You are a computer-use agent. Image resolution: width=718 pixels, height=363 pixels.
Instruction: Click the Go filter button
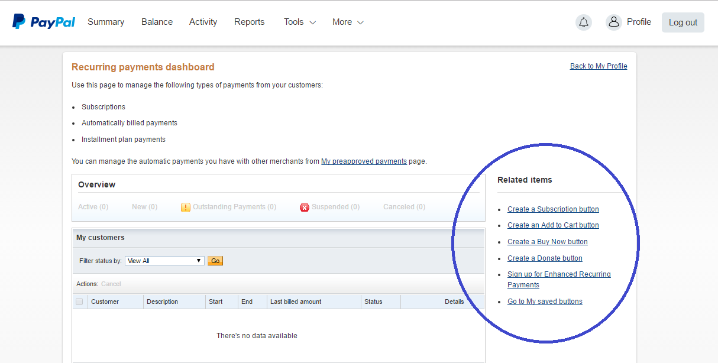(215, 261)
